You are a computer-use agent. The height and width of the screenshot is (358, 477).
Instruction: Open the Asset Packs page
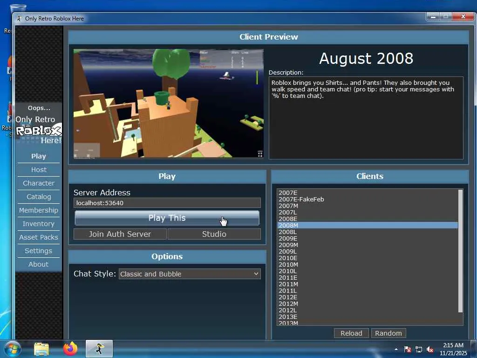[39, 237]
